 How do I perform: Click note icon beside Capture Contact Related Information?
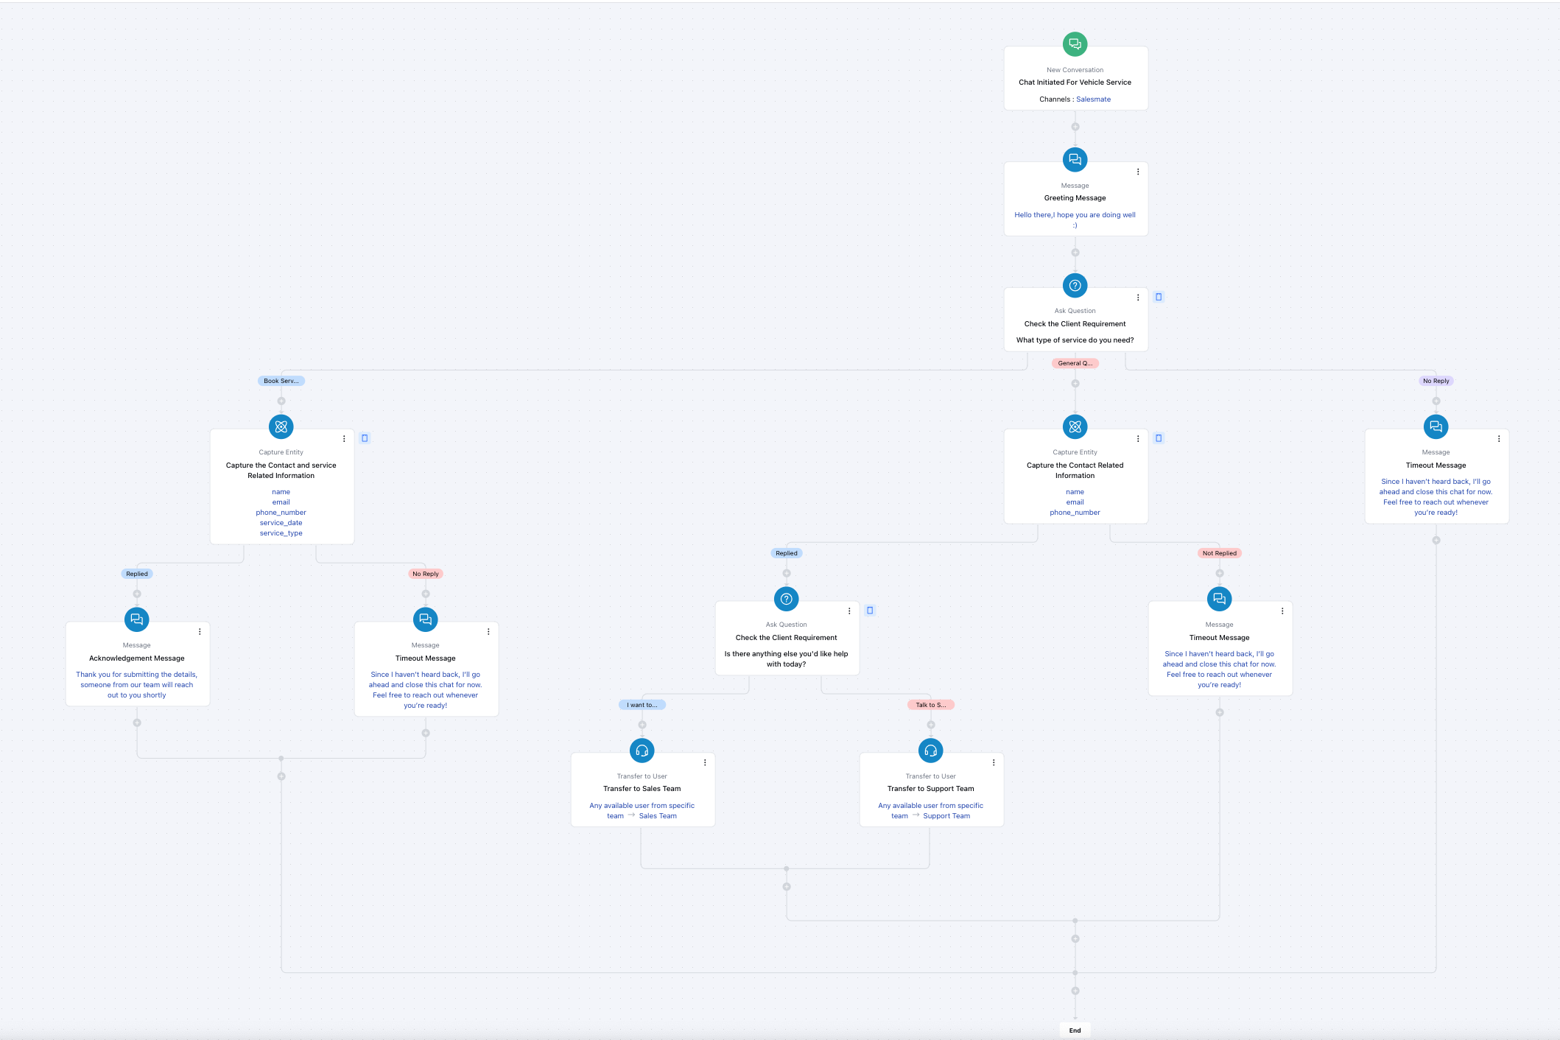click(1159, 438)
